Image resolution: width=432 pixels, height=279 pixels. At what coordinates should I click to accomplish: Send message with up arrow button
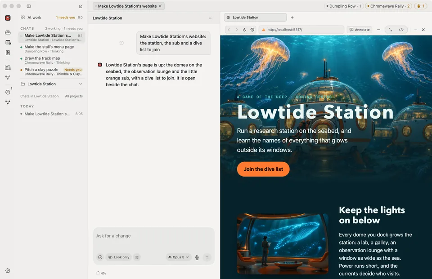tap(207, 257)
